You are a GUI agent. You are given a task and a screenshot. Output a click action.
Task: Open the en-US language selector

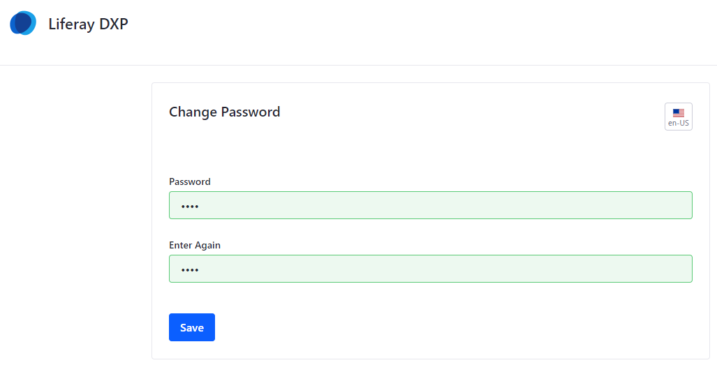coord(678,117)
